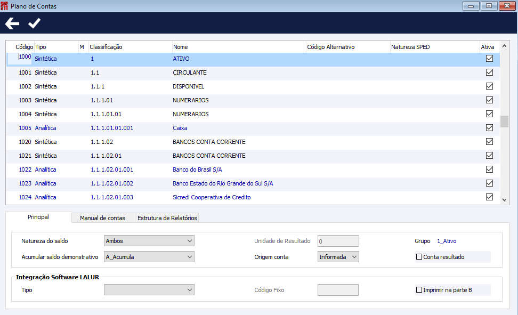The image size is (518, 315).
Task: Select the CIRCULANTE row name
Action: coord(190,72)
